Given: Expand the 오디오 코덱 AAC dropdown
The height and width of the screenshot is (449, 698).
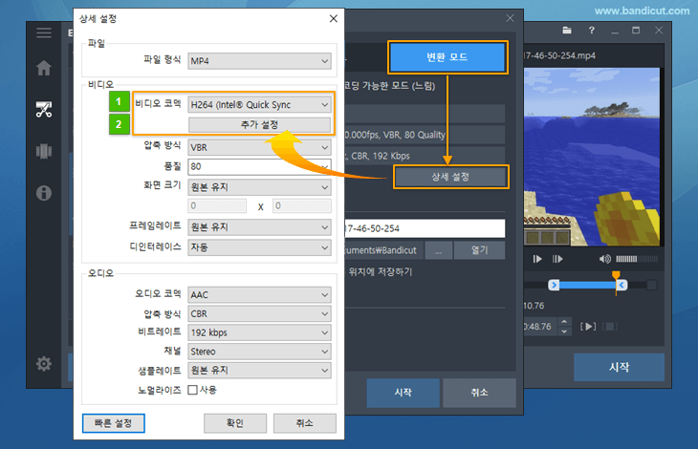Looking at the screenshot, I should (259, 294).
